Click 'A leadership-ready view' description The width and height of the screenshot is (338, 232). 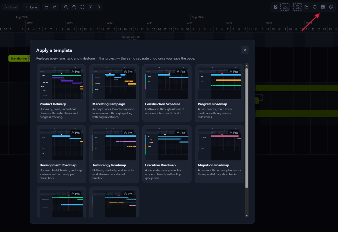(x=164, y=174)
